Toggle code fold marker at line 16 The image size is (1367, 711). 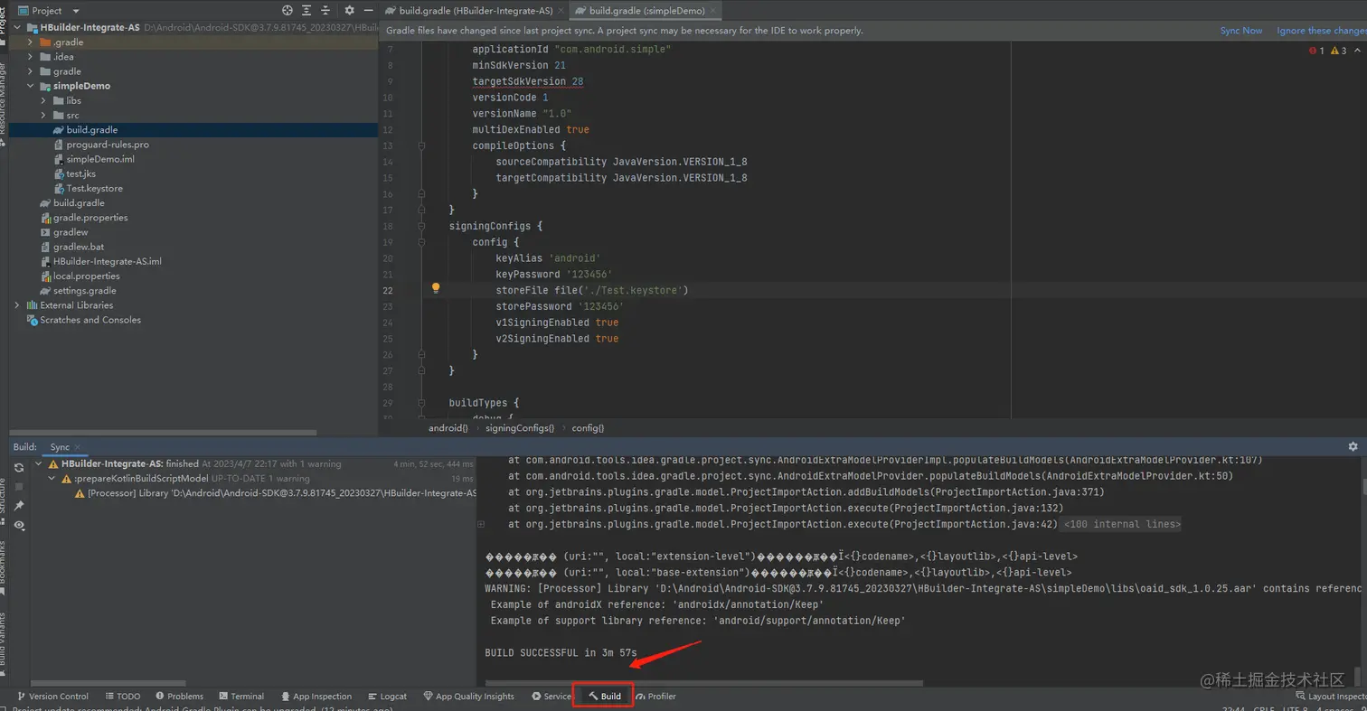(x=421, y=194)
